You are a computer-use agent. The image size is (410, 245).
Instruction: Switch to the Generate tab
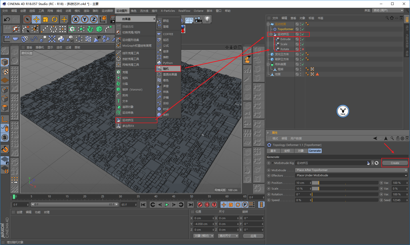[x=315, y=151]
